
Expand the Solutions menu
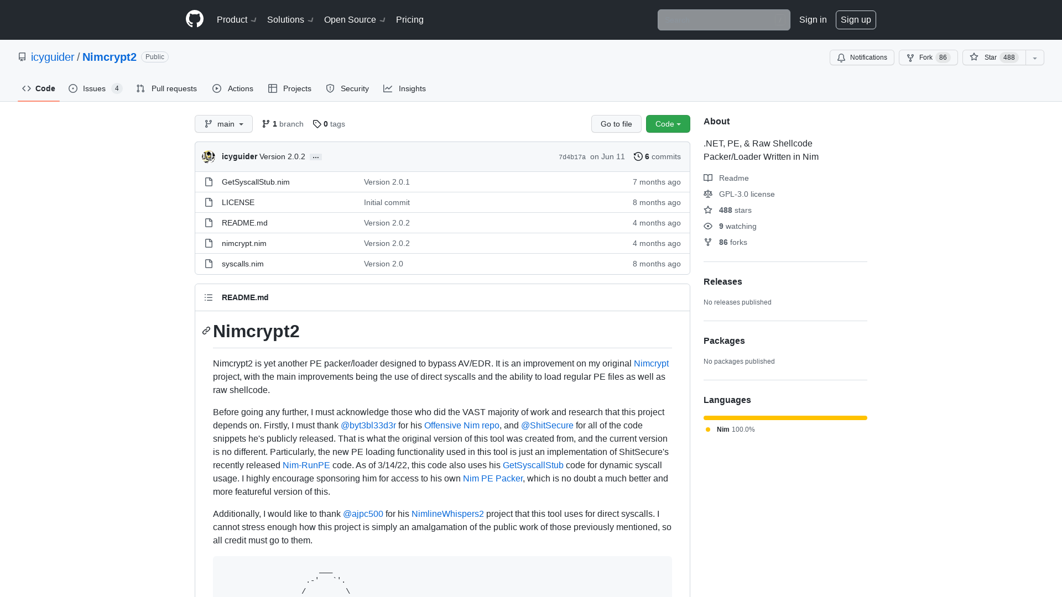[x=290, y=20]
